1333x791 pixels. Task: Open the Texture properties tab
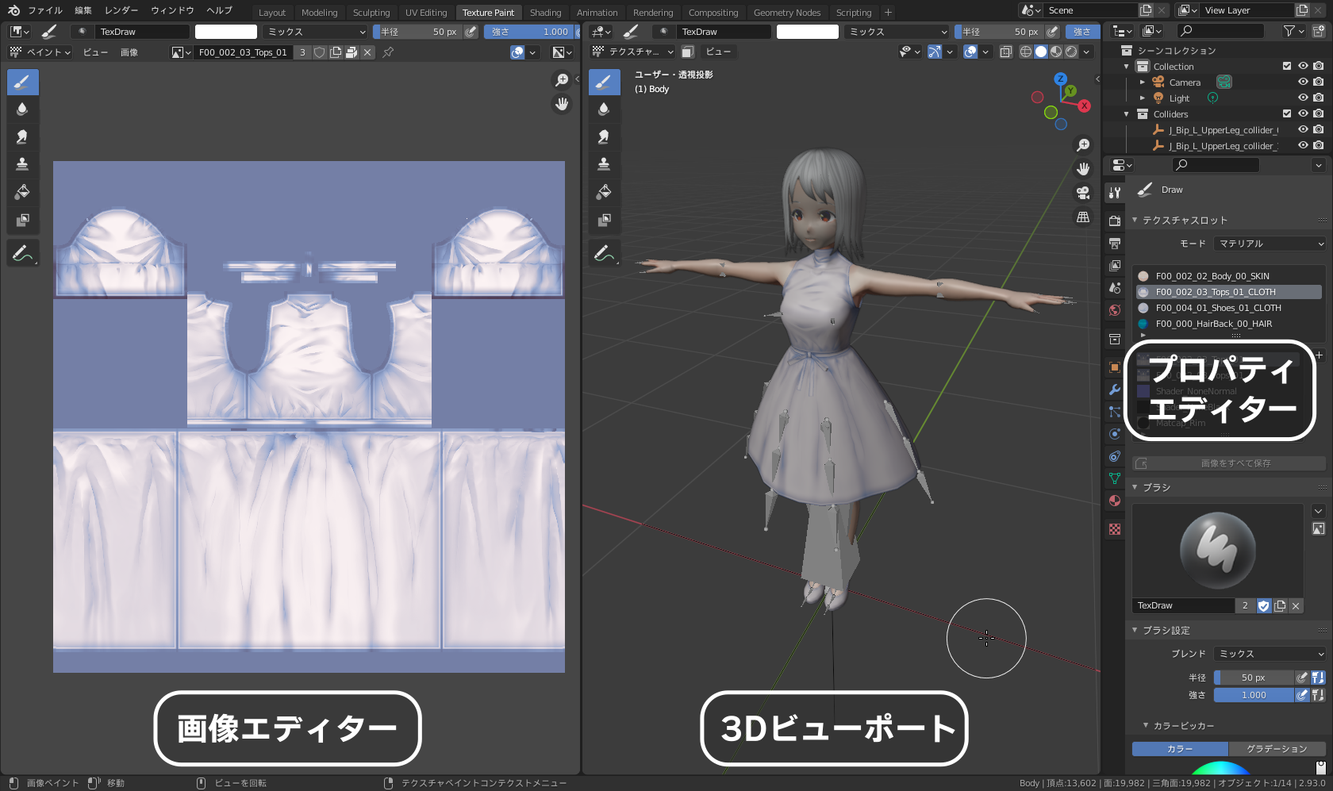tap(1114, 528)
